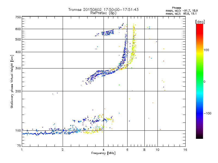Click the 'RwPretec (8p)' subtitle

[x=103, y=13]
